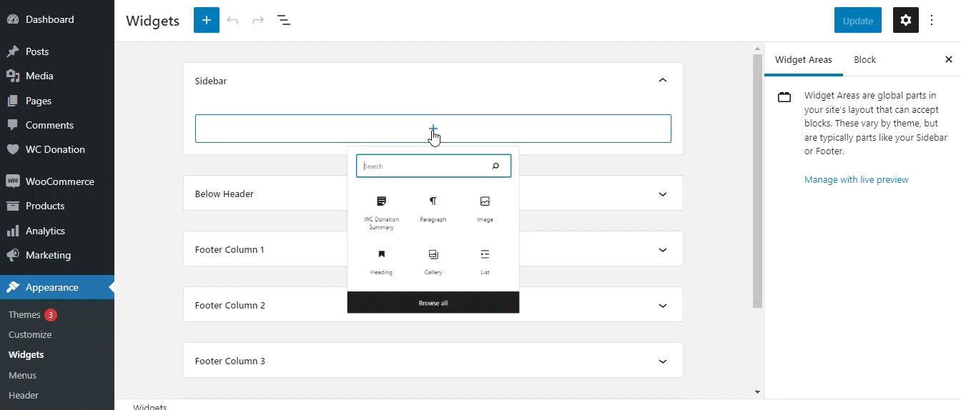Open the list view icon
The width and height of the screenshot is (961, 410).
click(284, 20)
